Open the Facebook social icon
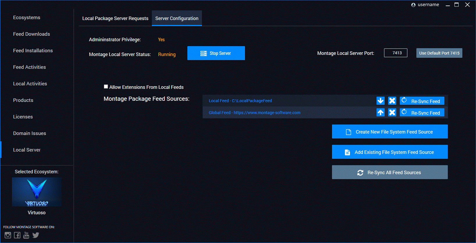The width and height of the screenshot is (476, 243). pyautogui.click(x=17, y=235)
